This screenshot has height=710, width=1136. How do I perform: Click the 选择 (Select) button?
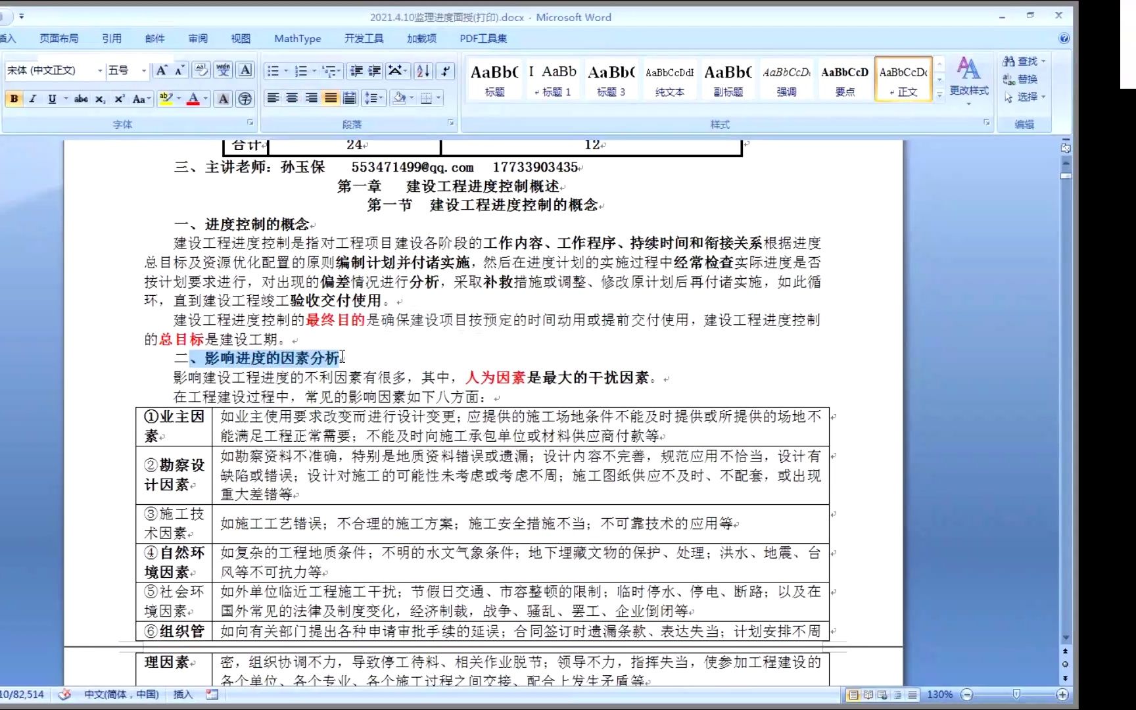(x=1024, y=97)
